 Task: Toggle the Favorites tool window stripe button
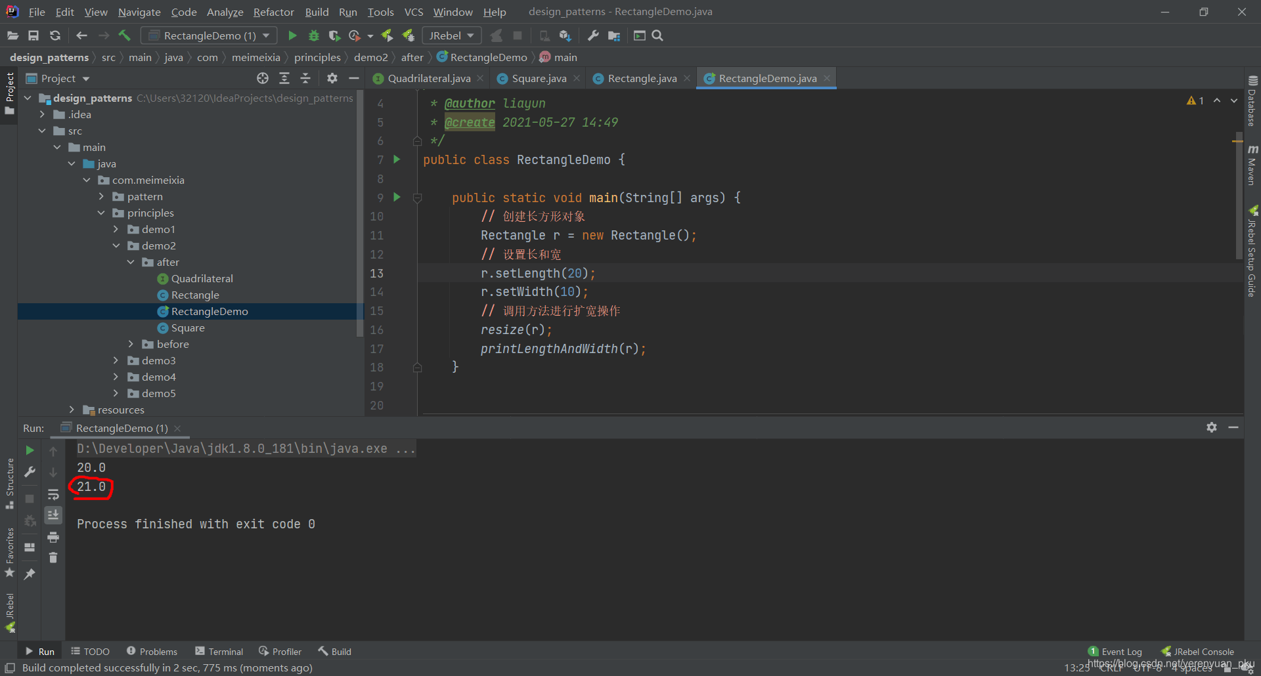click(9, 553)
